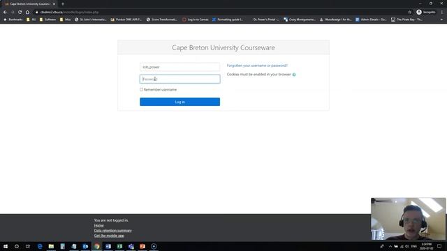The width and height of the screenshot is (447, 251).
Task: Open the Admin Details bookmark
Action: pos(371,20)
